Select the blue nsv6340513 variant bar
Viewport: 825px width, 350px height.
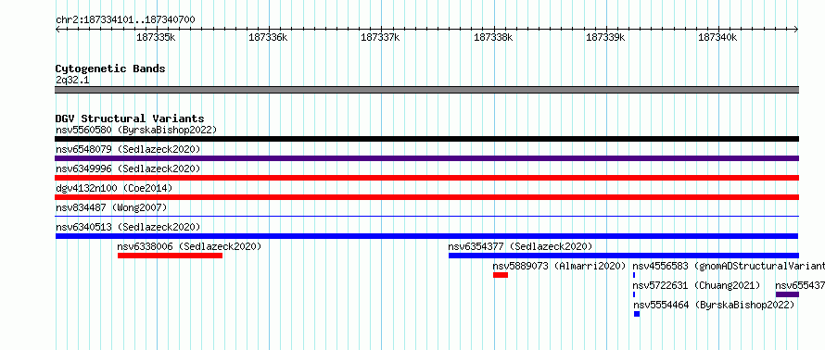coord(426,236)
